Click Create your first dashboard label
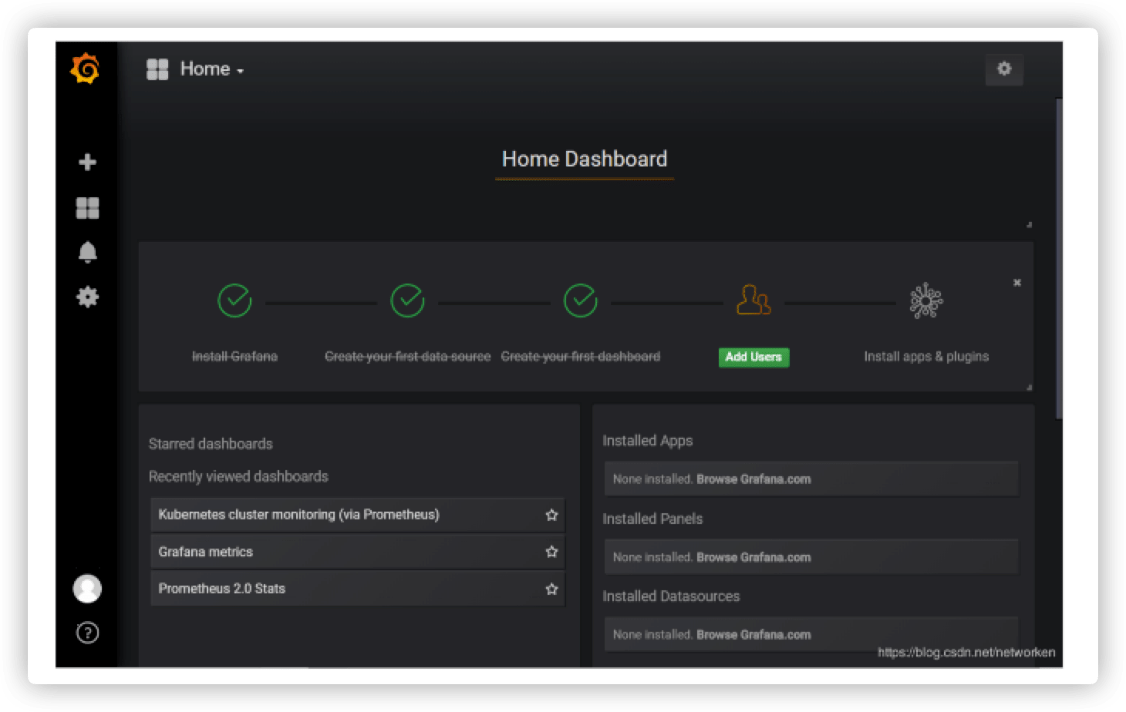The width and height of the screenshot is (1126, 712). (x=581, y=356)
